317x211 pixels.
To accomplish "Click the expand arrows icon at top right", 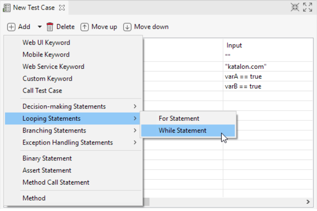I will (x=308, y=7).
